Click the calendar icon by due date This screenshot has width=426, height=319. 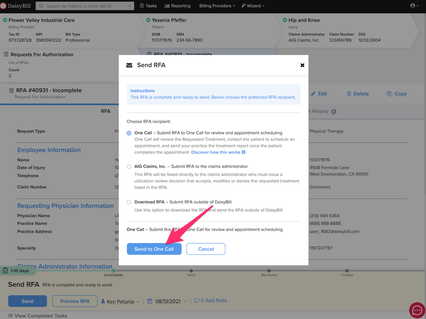150,301
